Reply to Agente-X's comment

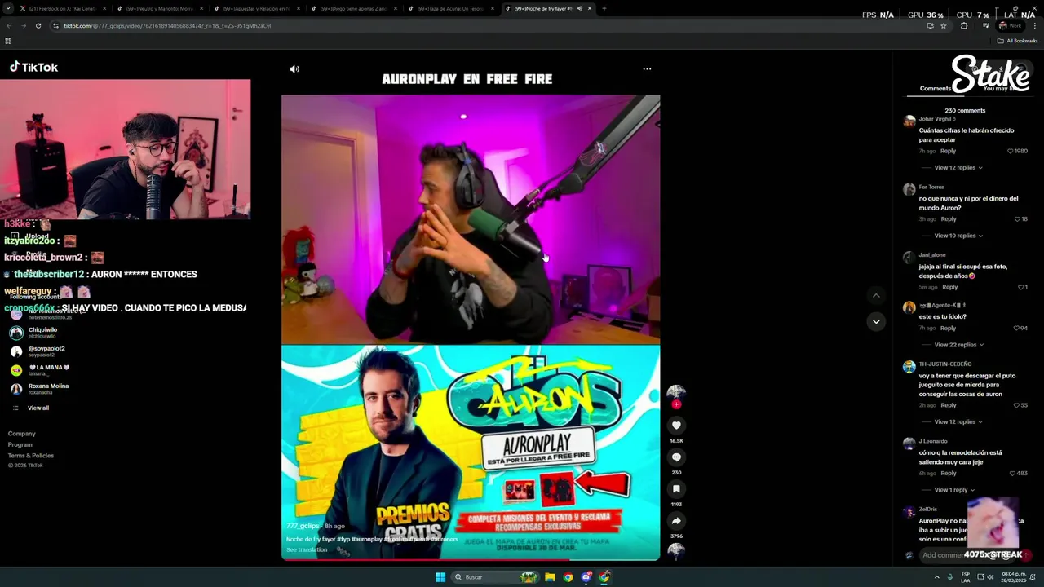(948, 328)
